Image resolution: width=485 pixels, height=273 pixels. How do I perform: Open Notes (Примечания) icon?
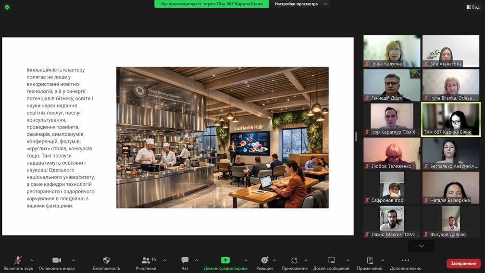point(369,260)
